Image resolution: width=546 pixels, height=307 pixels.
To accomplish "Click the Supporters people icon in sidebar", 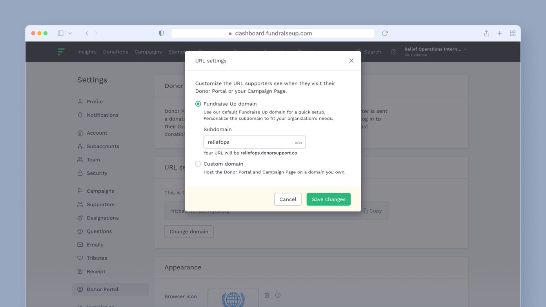I will (x=80, y=204).
